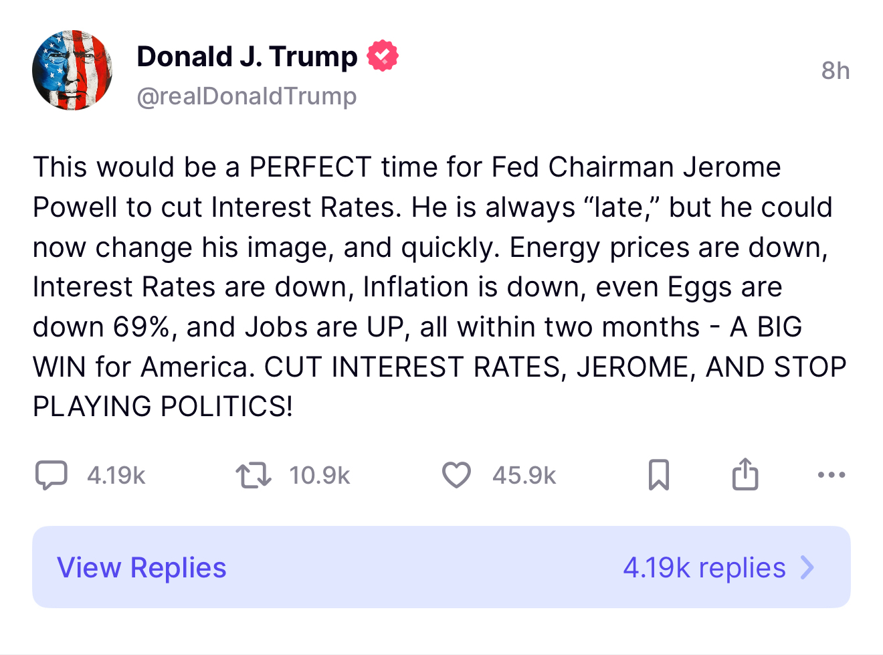The height and width of the screenshot is (655, 883).
Task: Click the 4.19k comment count
Action: pos(116,475)
